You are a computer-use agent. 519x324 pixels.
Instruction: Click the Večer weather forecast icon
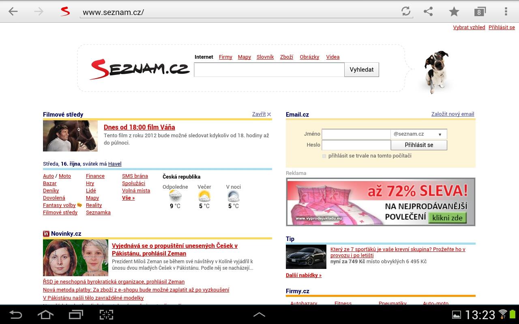(204, 196)
